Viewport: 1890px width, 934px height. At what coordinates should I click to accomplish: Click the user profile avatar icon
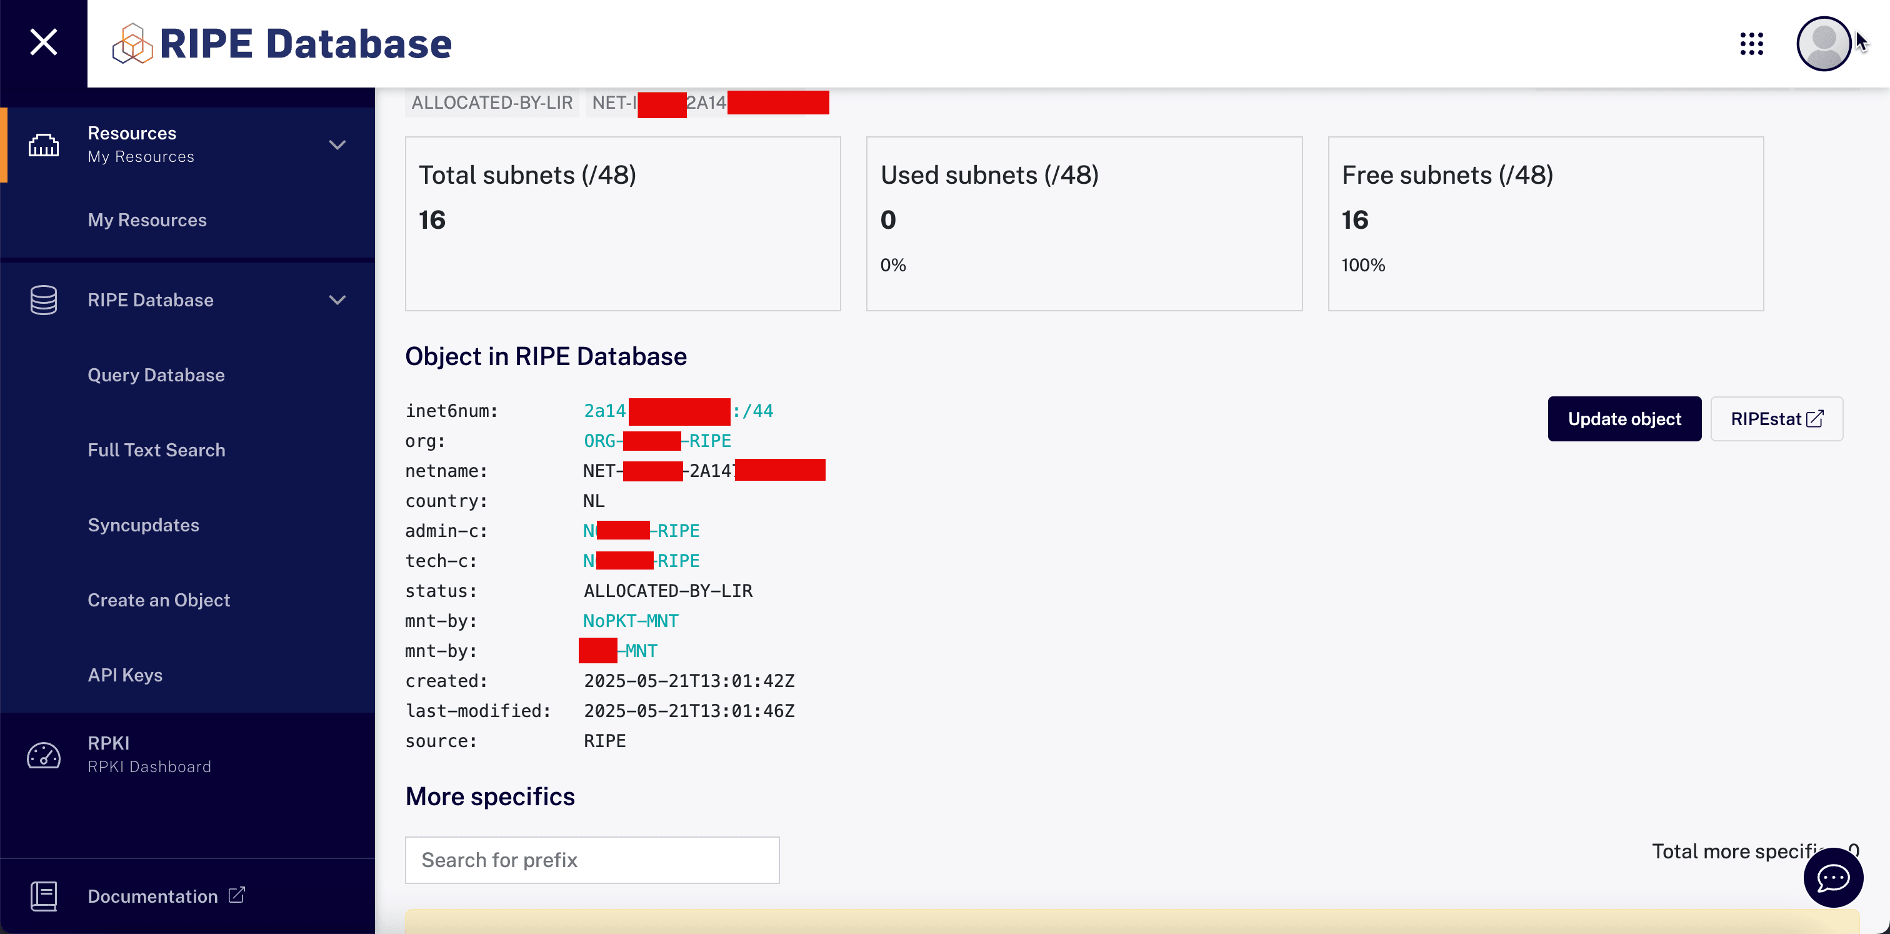pos(1822,44)
